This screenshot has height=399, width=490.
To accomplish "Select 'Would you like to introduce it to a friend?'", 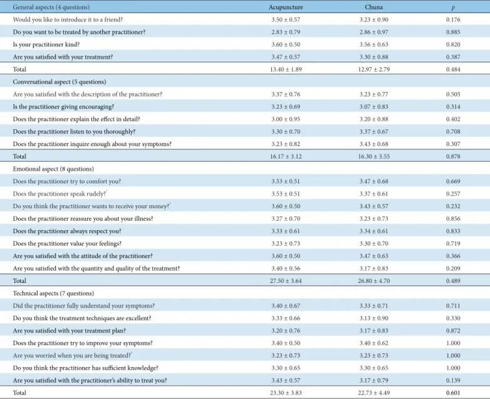I will click(68, 19).
